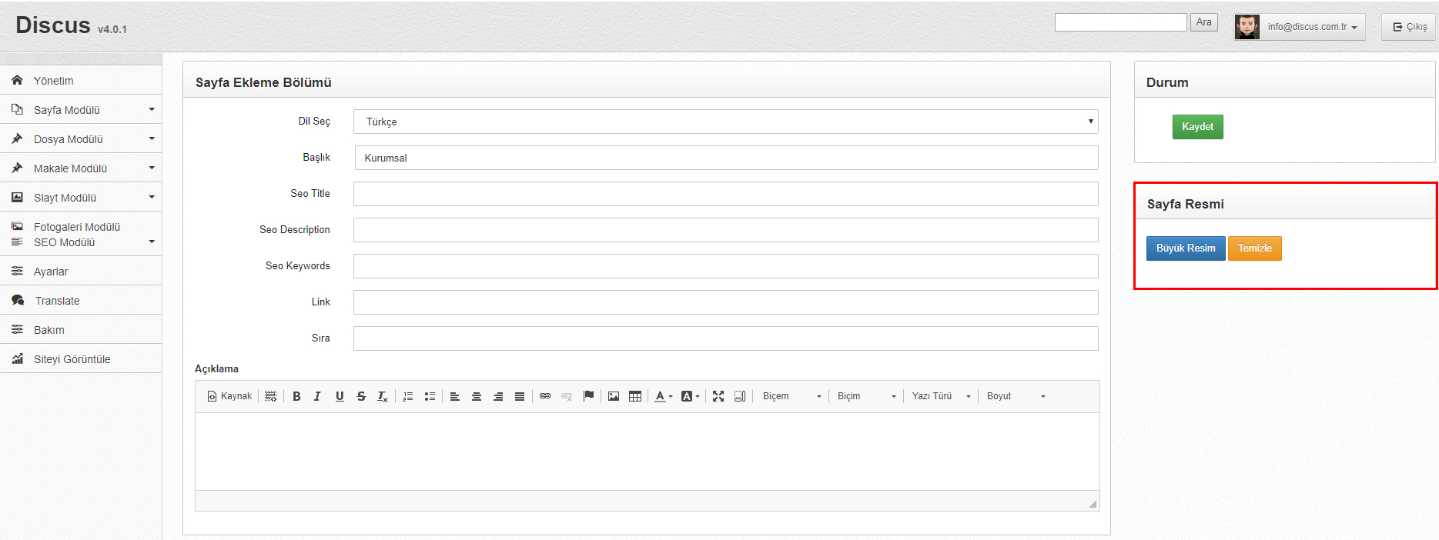Maximize the editor area
Image resolution: width=1439 pixels, height=540 pixels.
[x=718, y=396]
